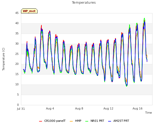Viewport: 168px width, 126px height.
Task: Click the 35 y-axis tick label
Action: pos(17,34)
